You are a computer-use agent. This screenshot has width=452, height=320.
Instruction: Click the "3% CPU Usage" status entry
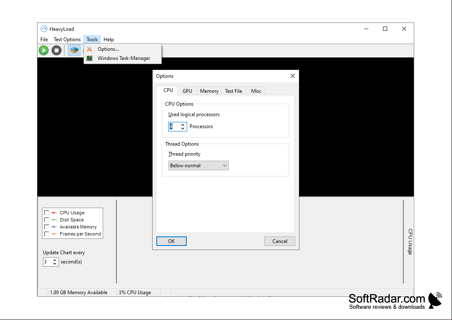pyautogui.click(x=135, y=292)
